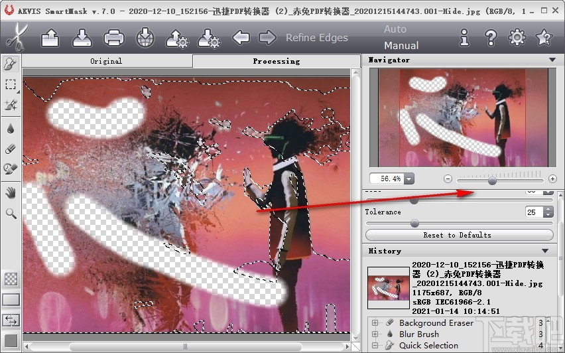Click the Load strokes icon with gear
565x353 pixels.
177,38
